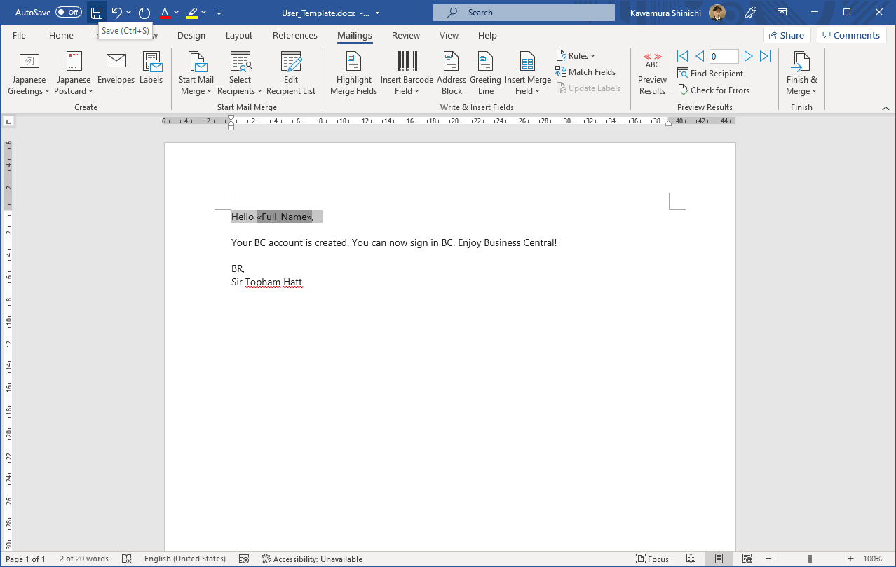The height and width of the screenshot is (567, 896).
Task: Switch to Focus mode
Action: pos(652,559)
